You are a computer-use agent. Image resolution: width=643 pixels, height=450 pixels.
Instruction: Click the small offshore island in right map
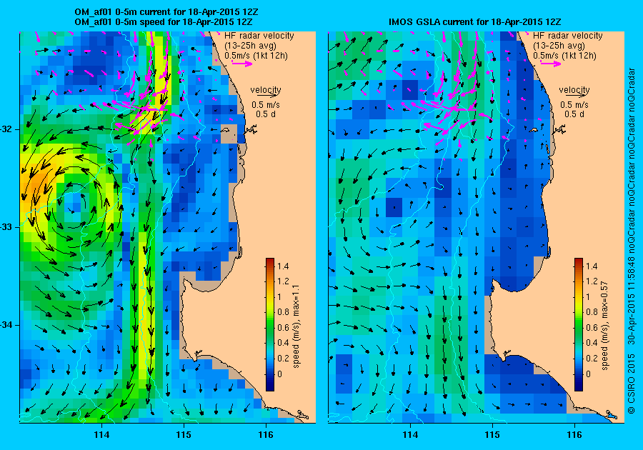pyautogui.click(x=533, y=130)
